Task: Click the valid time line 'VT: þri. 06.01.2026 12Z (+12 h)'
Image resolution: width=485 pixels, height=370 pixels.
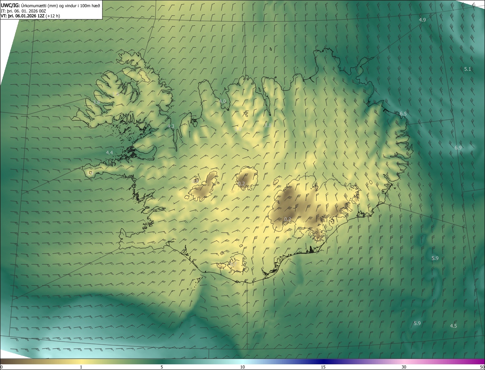Action: click(x=30, y=16)
